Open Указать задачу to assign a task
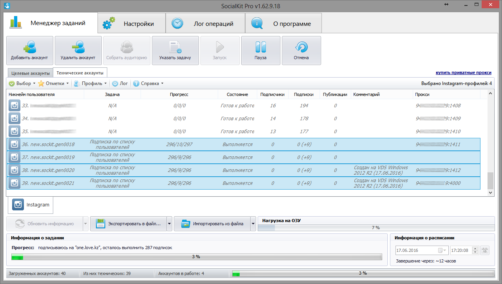The width and height of the screenshot is (502, 284). tap(175, 51)
